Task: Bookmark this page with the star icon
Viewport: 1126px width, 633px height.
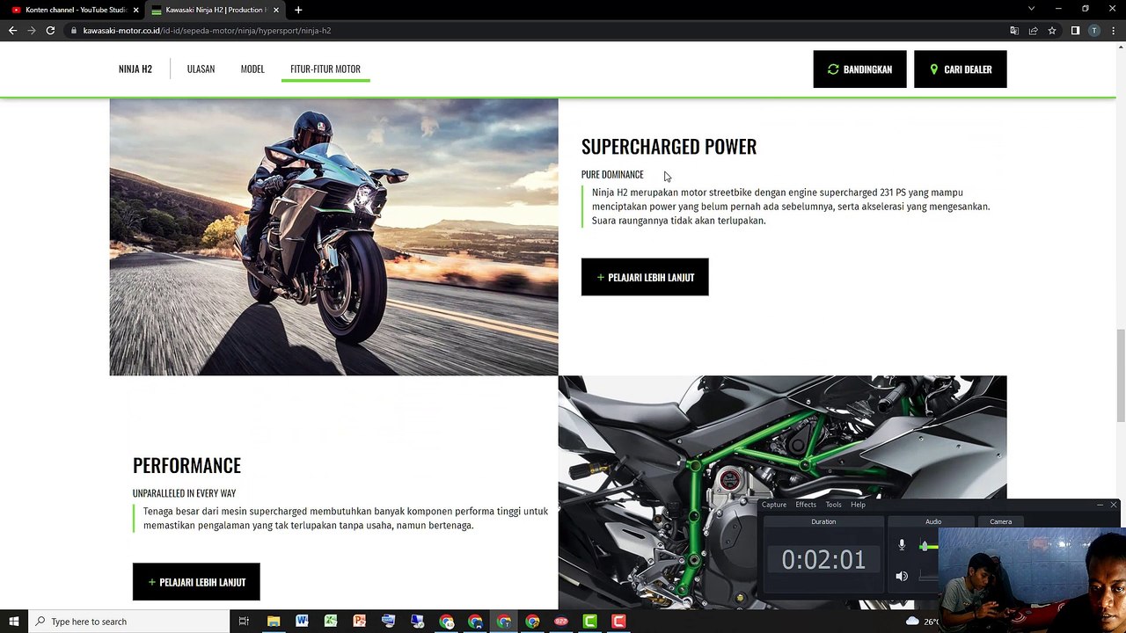Action: pos(1052,31)
